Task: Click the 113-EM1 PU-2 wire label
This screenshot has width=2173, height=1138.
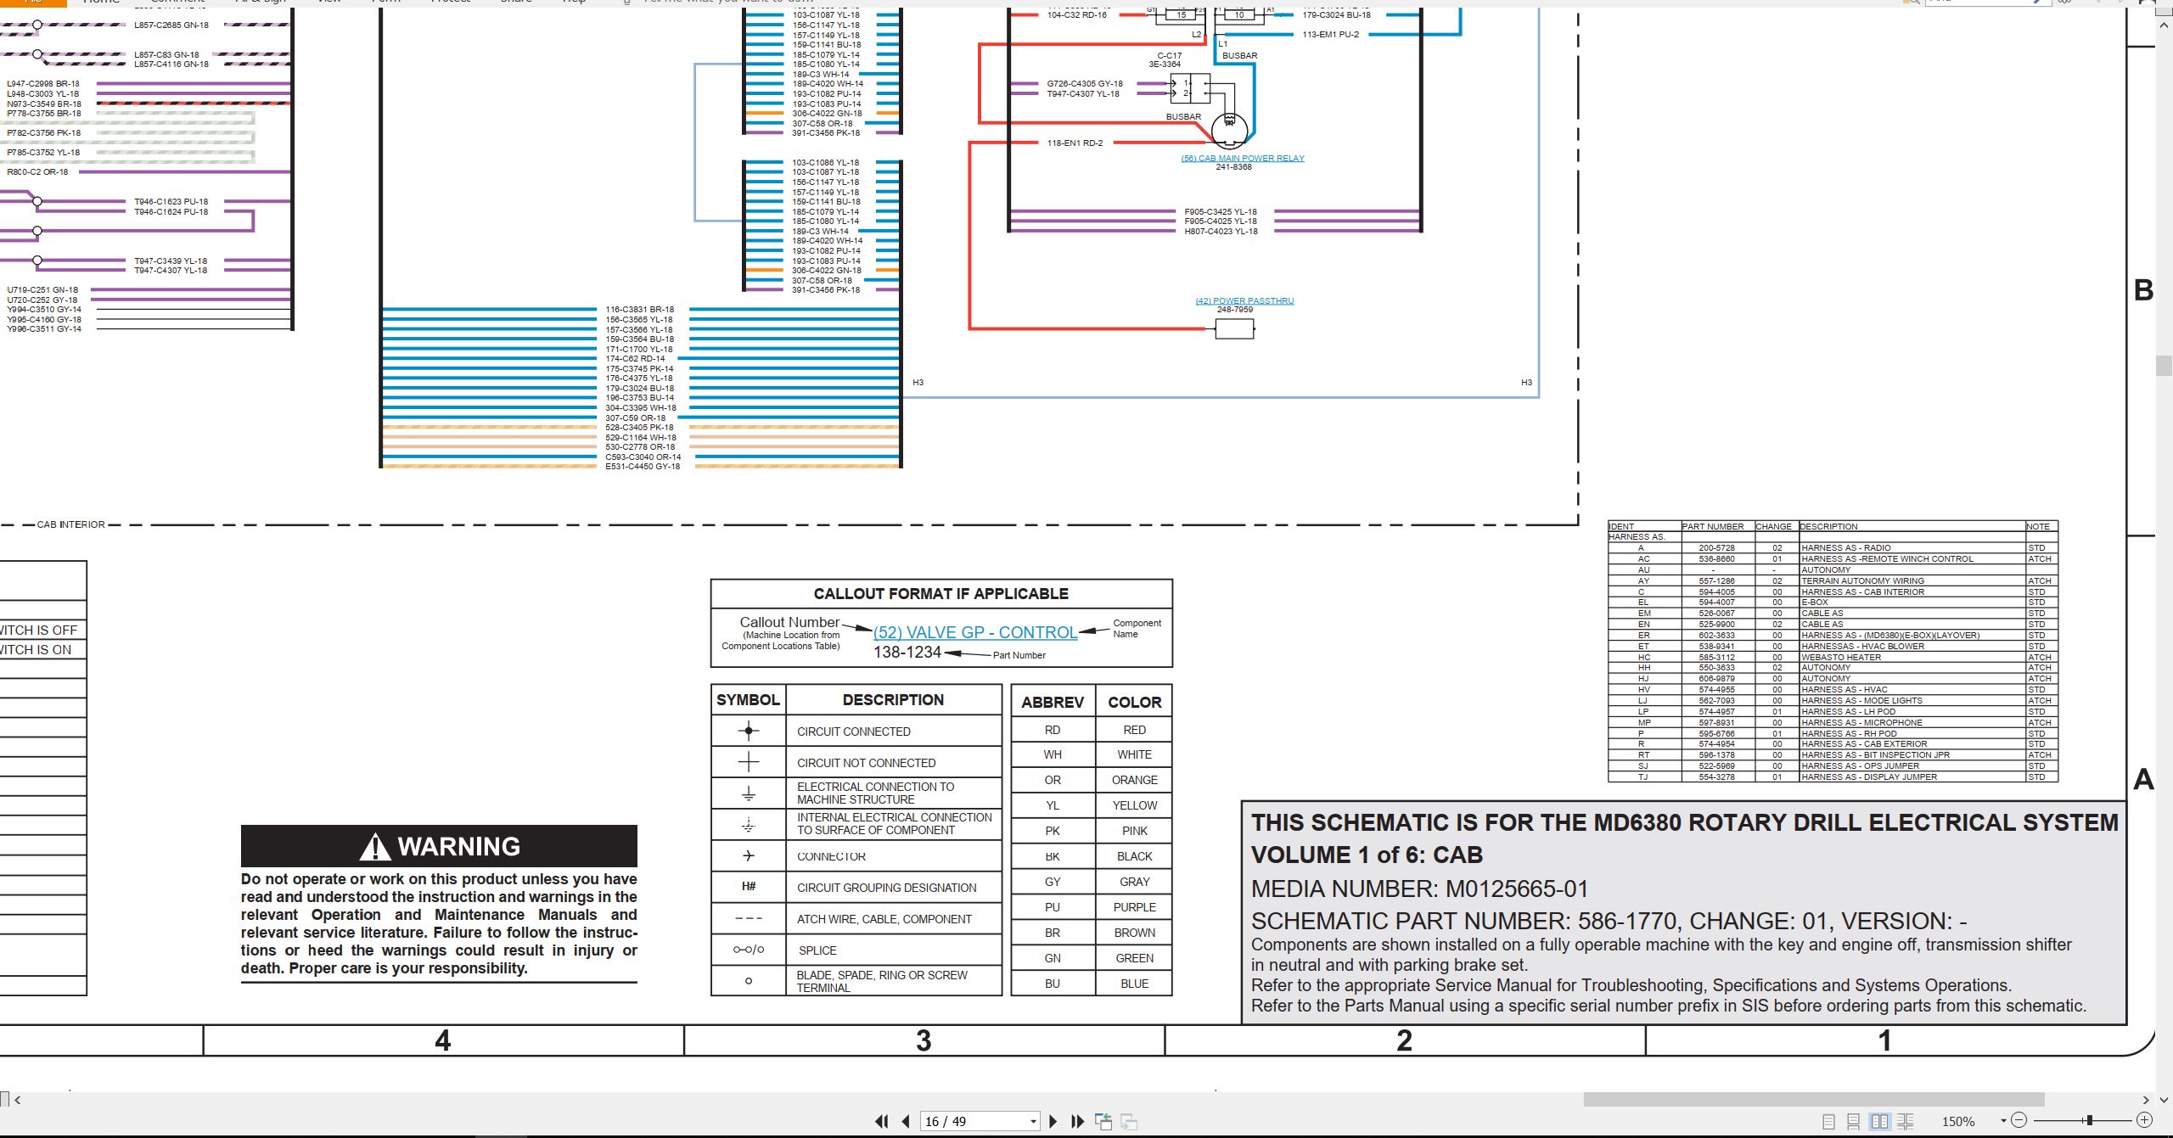Action: [x=1330, y=34]
